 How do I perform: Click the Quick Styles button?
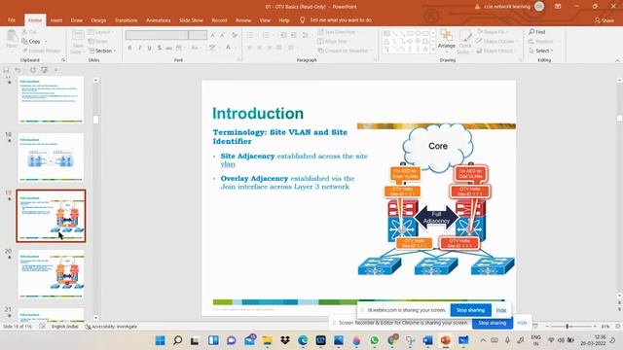(x=464, y=42)
